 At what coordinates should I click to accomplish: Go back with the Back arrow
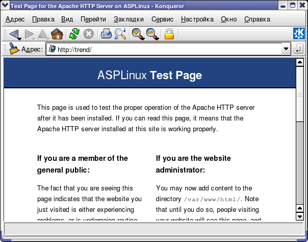(x=15, y=34)
